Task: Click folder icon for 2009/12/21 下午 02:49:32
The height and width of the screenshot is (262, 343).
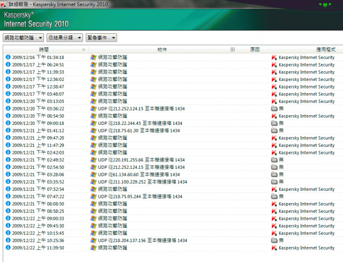Action: click(274, 160)
